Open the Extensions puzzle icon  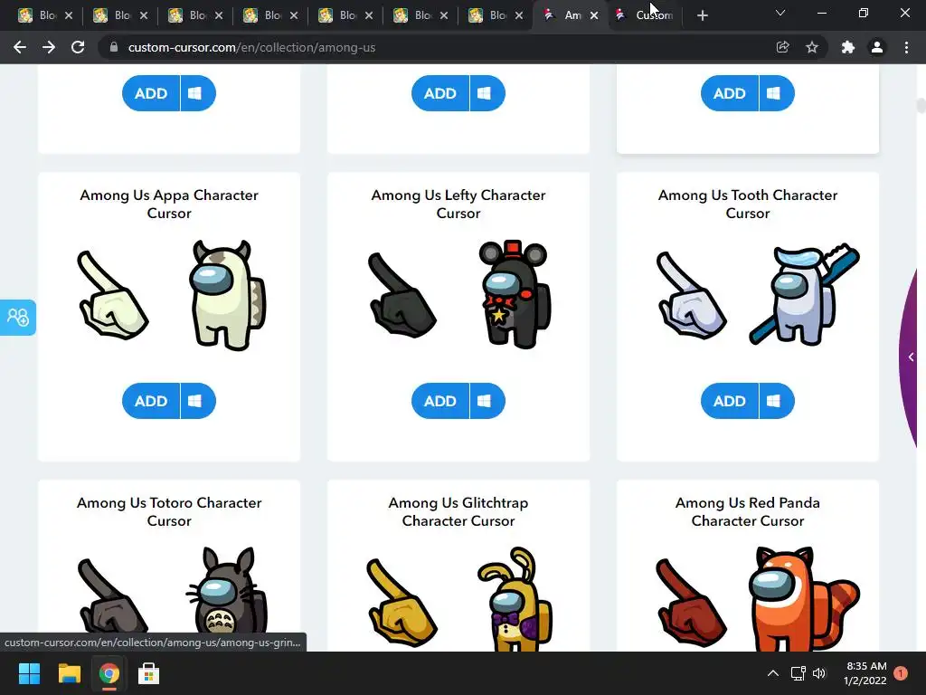click(x=848, y=47)
